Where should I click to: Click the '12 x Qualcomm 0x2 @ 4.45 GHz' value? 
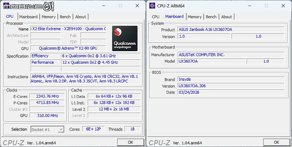(x=101, y=62)
